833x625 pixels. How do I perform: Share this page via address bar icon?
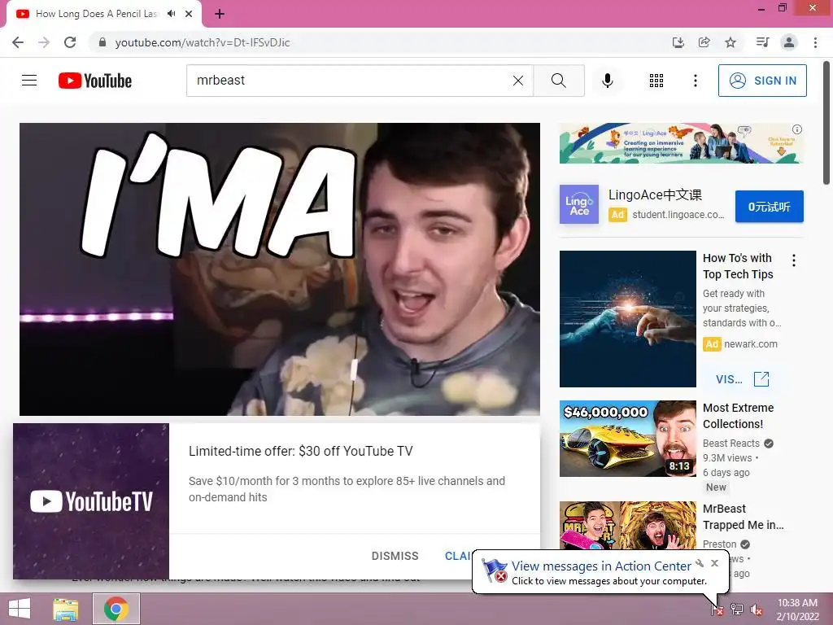(704, 42)
